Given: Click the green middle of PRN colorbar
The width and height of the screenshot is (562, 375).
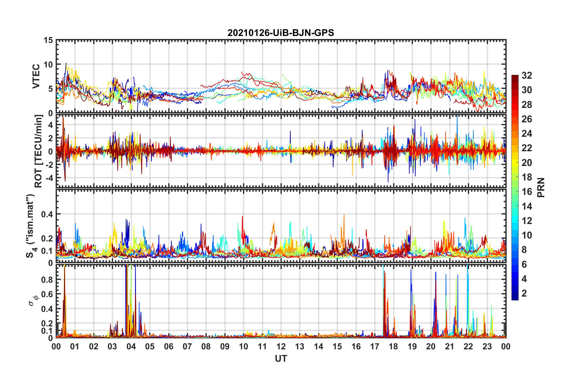Looking at the screenshot, I should pyautogui.click(x=515, y=187).
